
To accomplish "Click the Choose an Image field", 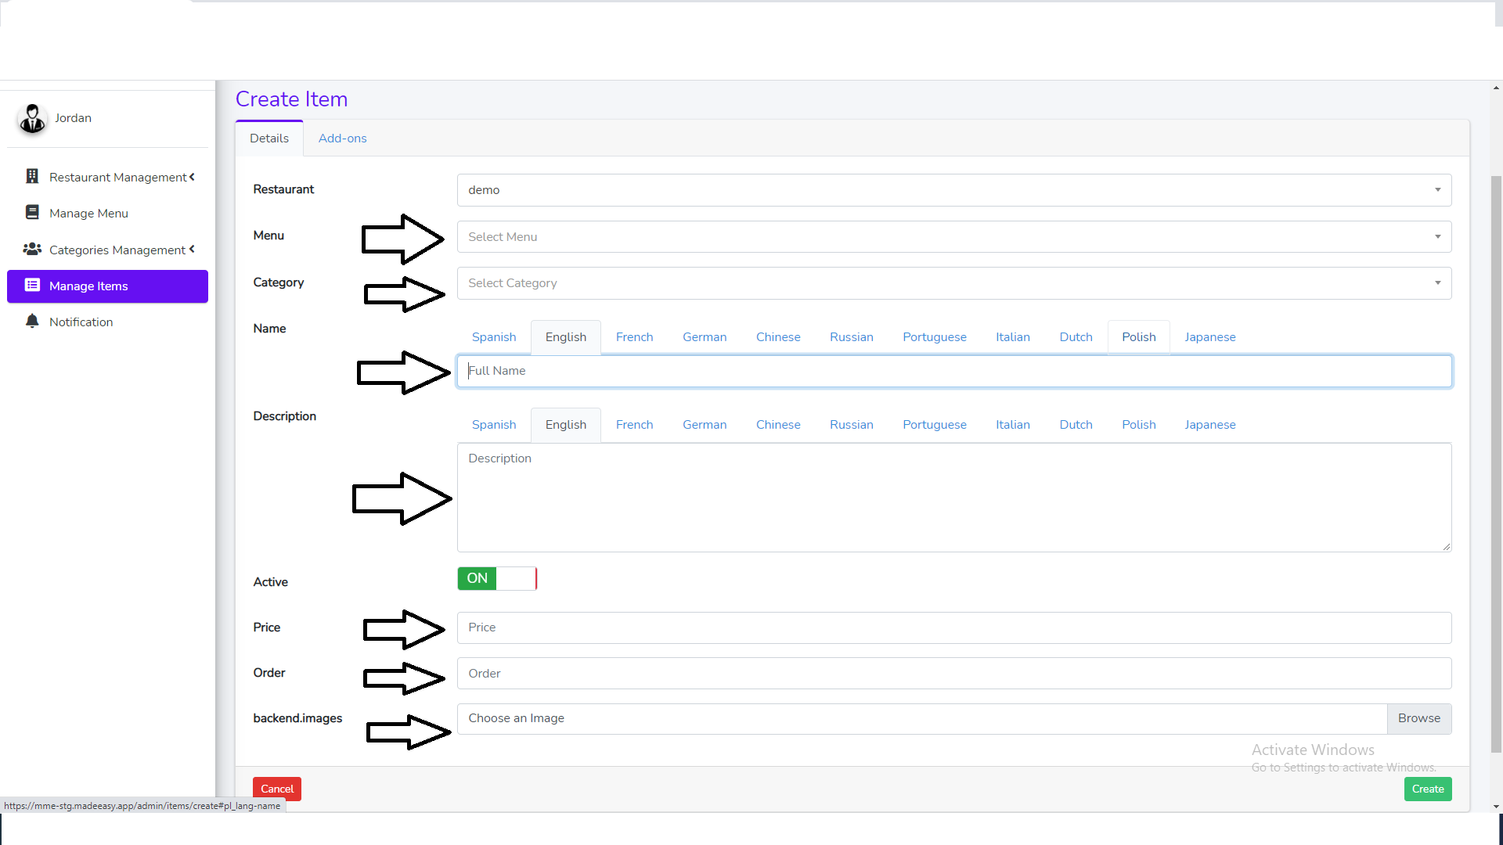I will pyautogui.click(x=922, y=718).
